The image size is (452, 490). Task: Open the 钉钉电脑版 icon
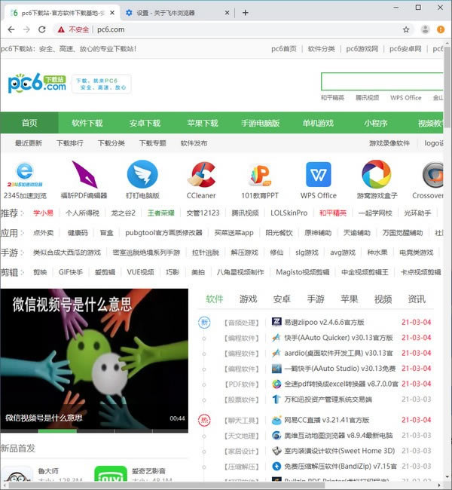[x=142, y=174]
